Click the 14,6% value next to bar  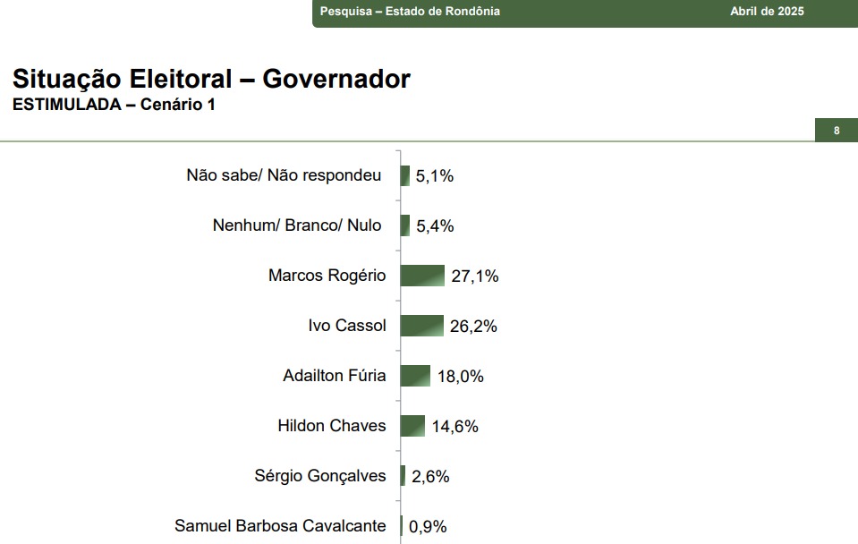click(x=454, y=427)
